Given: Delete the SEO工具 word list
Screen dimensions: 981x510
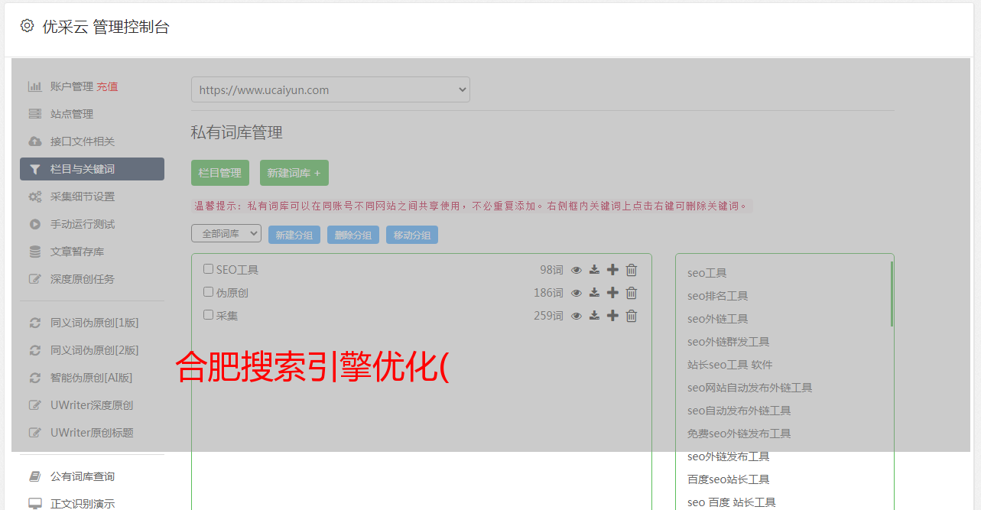Looking at the screenshot, I should click(632, 270).
